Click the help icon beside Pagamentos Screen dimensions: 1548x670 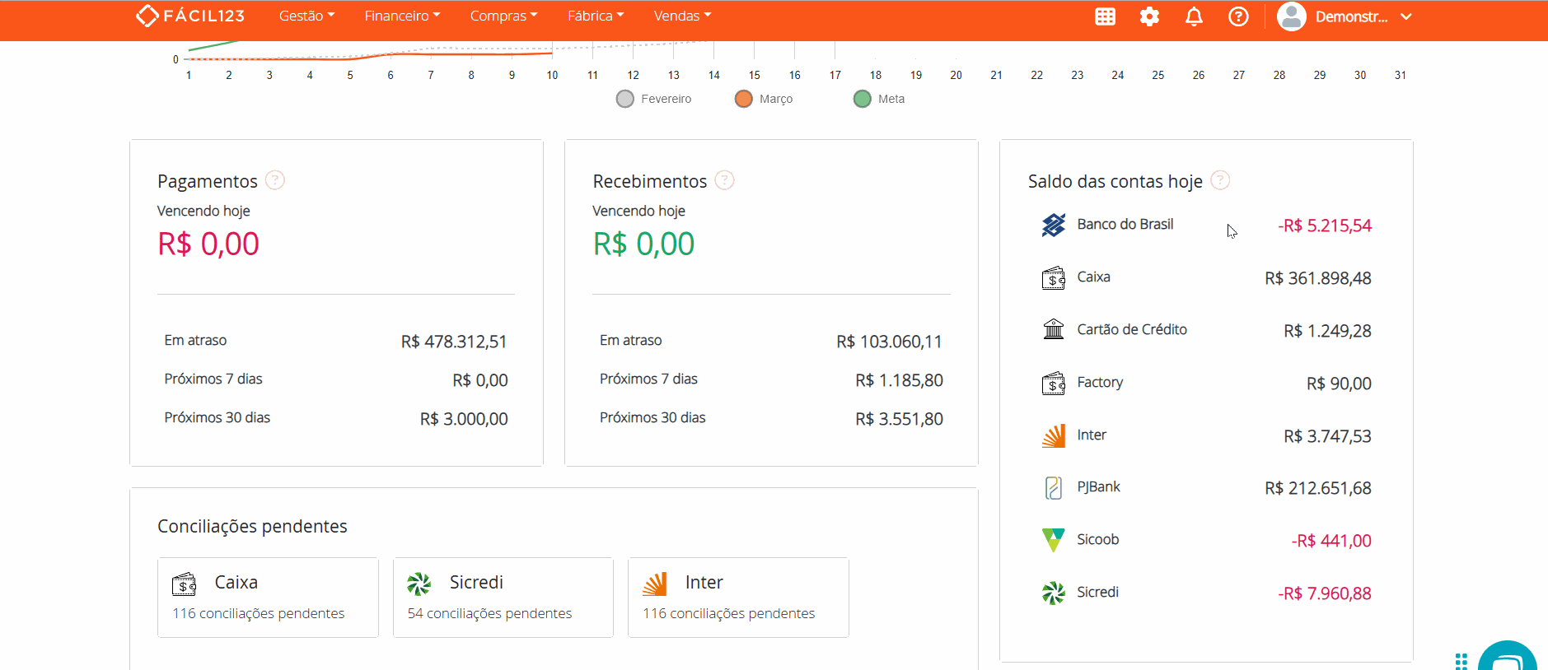tap(275, 180)
